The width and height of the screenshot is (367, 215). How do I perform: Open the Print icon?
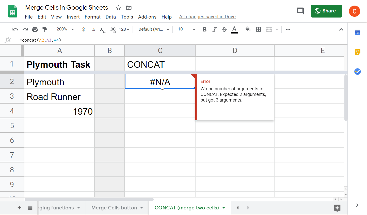pyautogui.click(x=35, y=29)
